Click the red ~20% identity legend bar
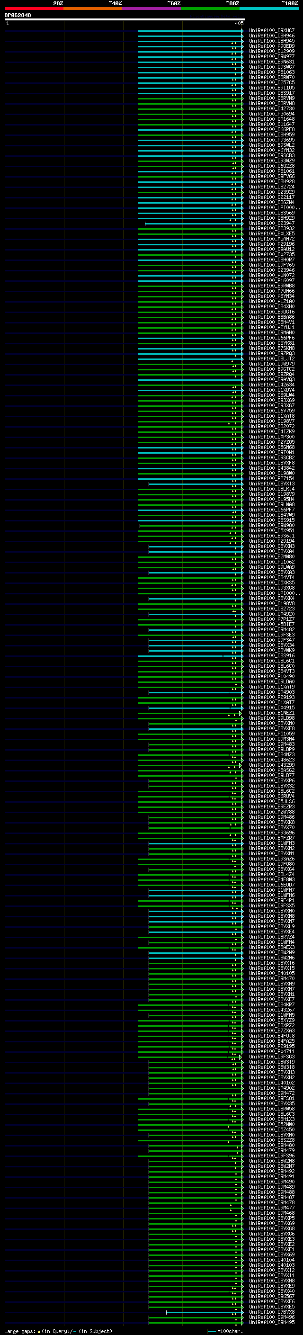 [34, 9]
